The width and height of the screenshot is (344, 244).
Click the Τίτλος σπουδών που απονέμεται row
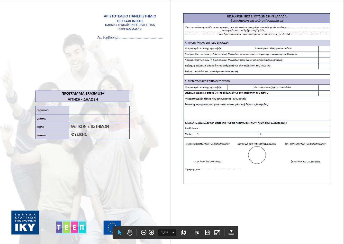[257, 72]
